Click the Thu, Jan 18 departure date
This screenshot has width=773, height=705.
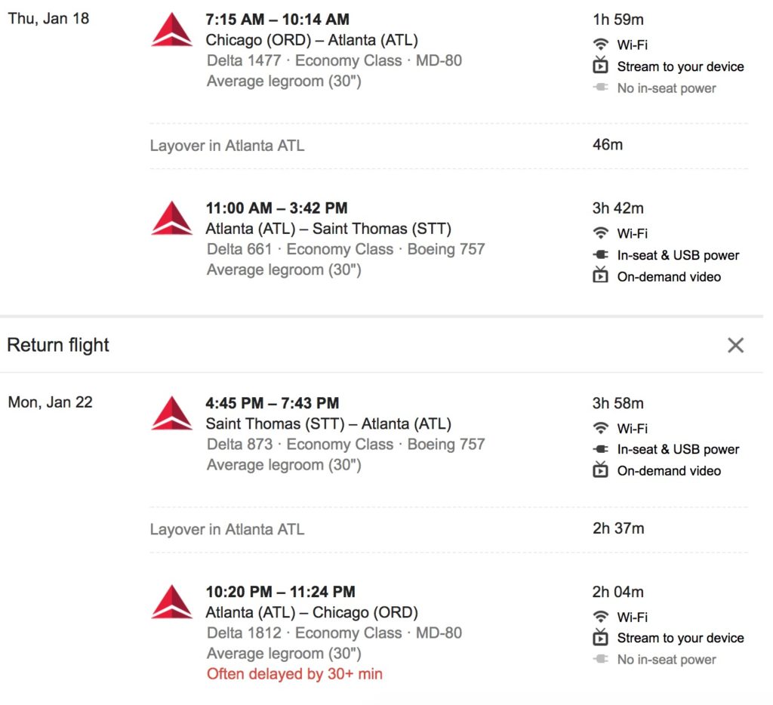(x=48, y=18)
